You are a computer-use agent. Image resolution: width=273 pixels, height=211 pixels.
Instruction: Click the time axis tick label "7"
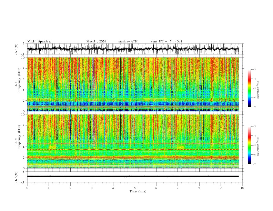coord(178,188)
